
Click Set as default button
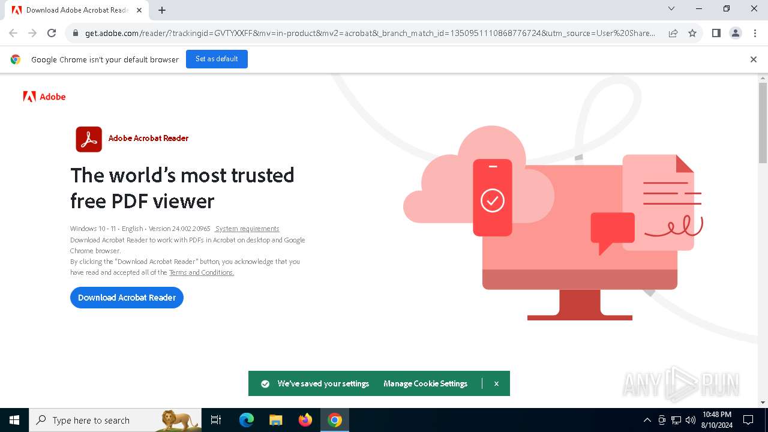[217, 59]
